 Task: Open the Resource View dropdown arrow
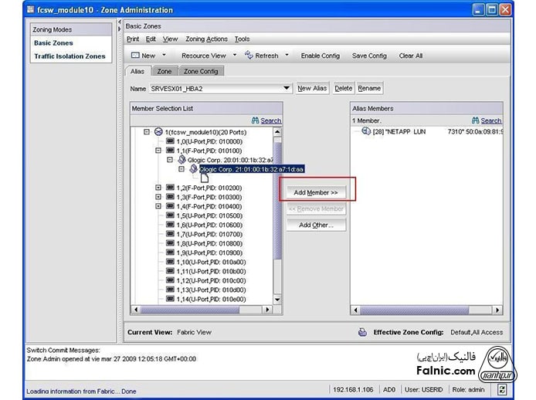(x=234, y=56)
